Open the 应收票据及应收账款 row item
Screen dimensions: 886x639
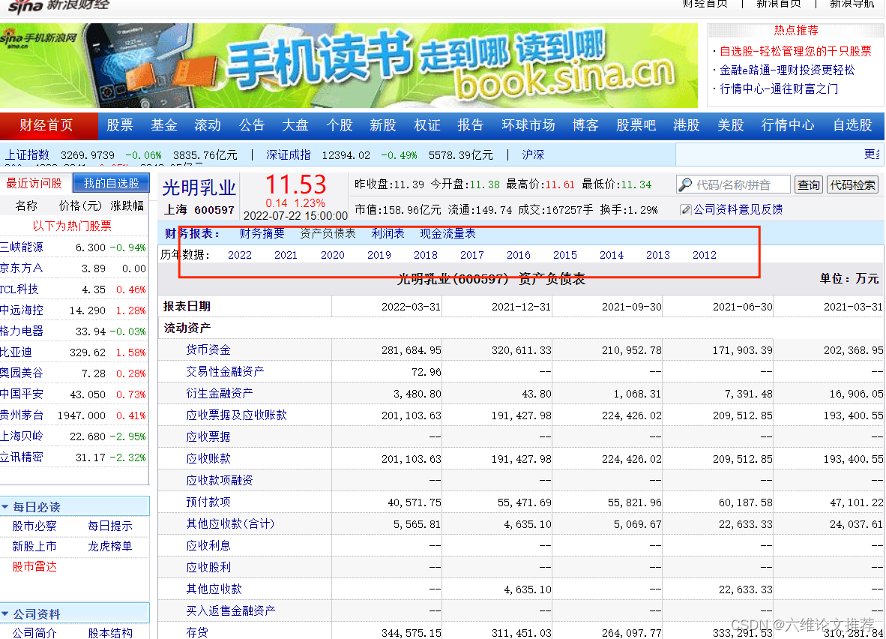pyautogui.click(x=236, y=415)
